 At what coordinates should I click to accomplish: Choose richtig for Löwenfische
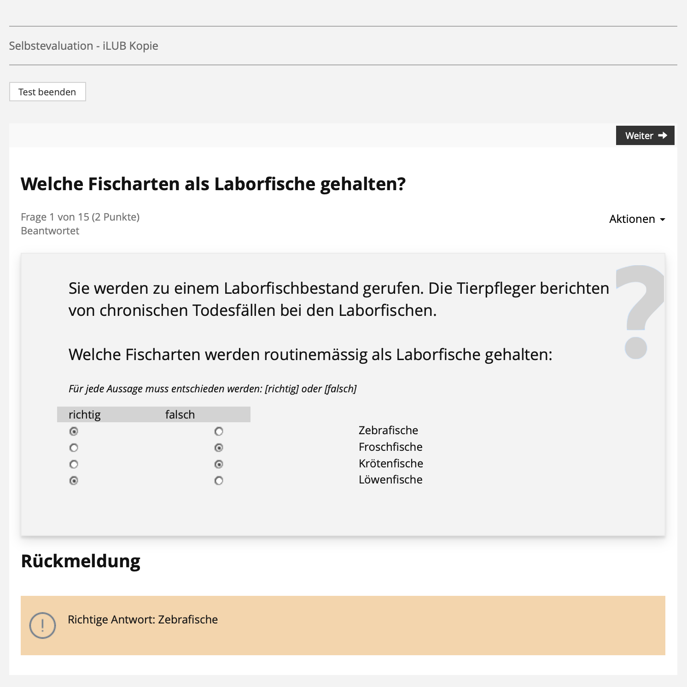(74, 481)
